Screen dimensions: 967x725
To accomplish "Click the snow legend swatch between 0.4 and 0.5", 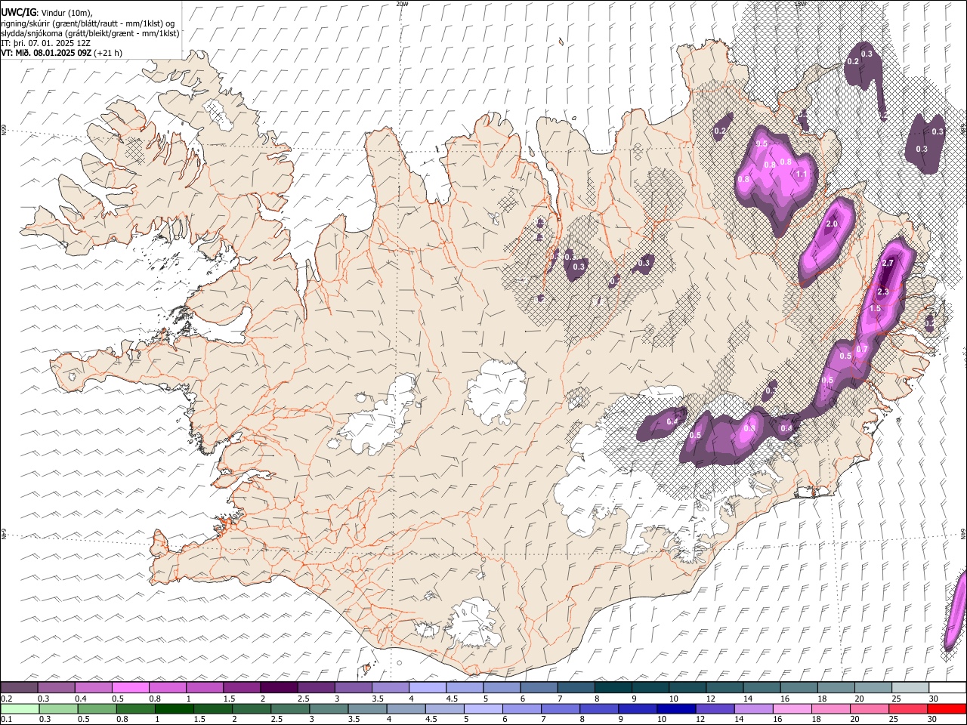I will (94, 687).
